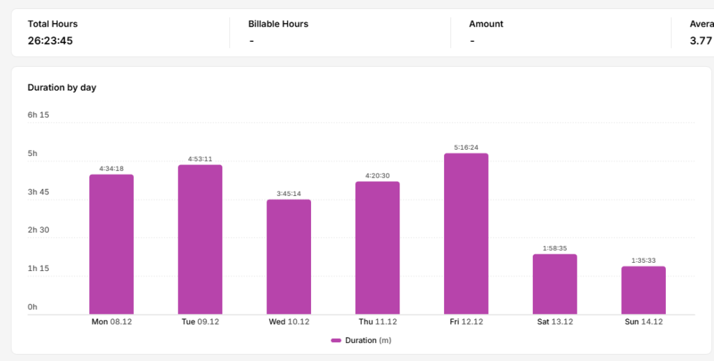This screenshot has height=361, width=714.
Task: Toggle the Duration series in legend
Action: tap(361, 341)
